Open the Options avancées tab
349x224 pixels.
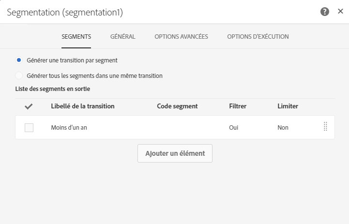click(x=181, y=37)
